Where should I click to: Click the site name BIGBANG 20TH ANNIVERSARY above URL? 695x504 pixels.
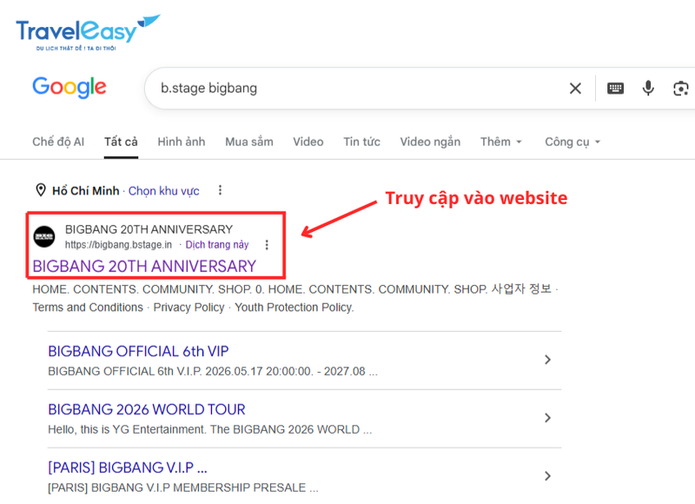click(x=149, y=229)
